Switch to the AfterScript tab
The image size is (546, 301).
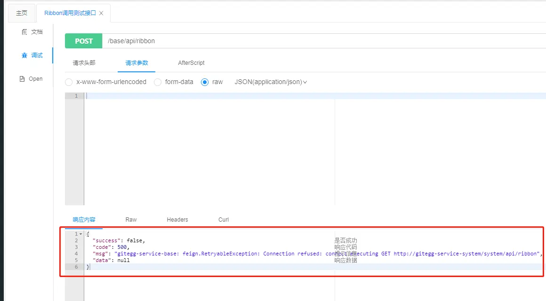click(191, 63)
